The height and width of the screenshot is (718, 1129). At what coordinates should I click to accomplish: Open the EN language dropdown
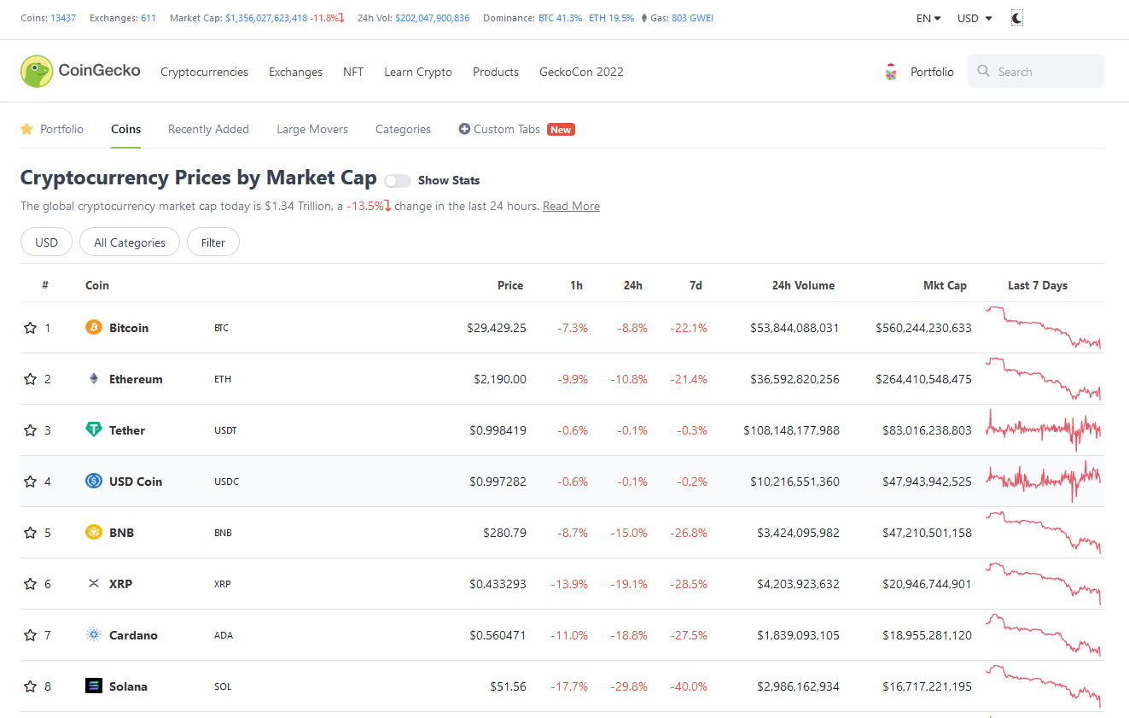click(x=928, y=18)
